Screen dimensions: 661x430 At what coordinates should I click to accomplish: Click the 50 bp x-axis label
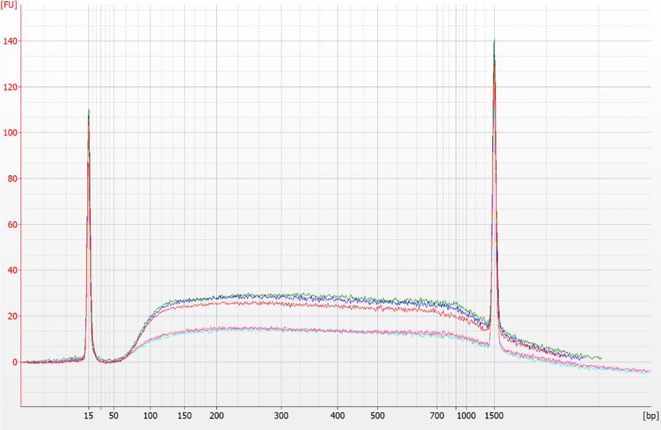click(114, 416)
